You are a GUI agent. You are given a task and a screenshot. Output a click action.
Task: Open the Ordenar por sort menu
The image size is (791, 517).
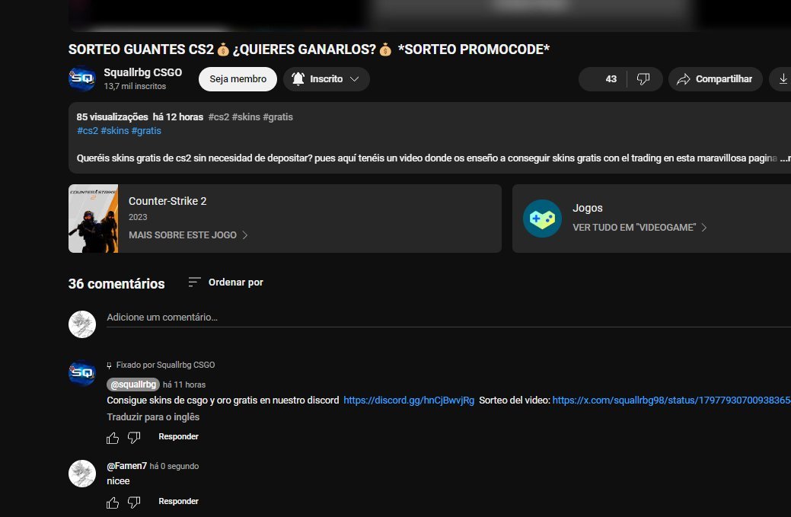click(x=225, y=282)
